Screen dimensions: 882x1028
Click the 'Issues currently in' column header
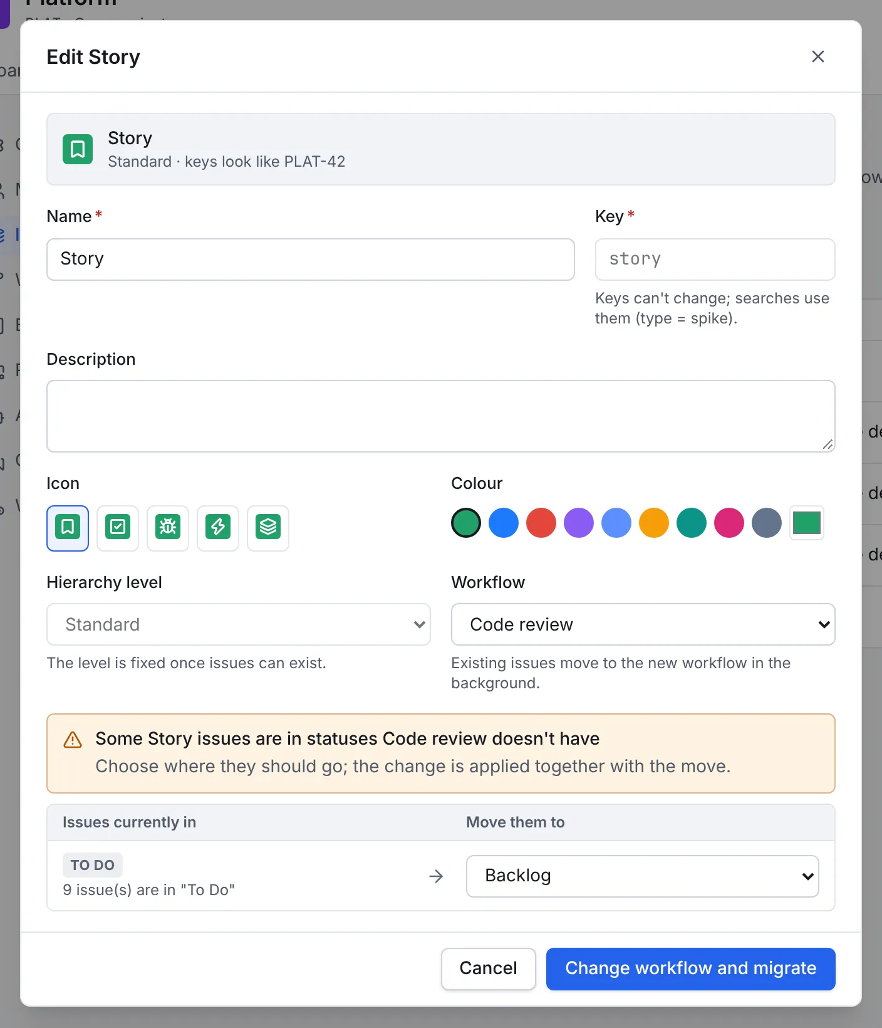130,822
